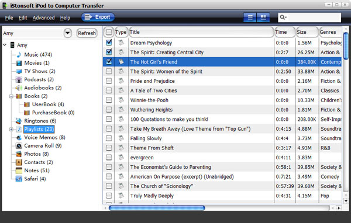
Task: Click the vertical scrollbar thumb
Action: [346, 46]
